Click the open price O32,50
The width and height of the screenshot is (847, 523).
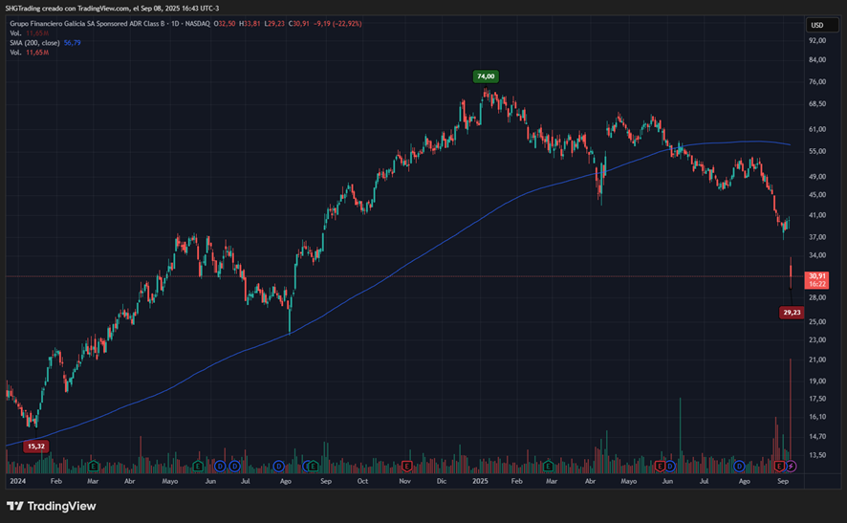(x=224, y=24)
